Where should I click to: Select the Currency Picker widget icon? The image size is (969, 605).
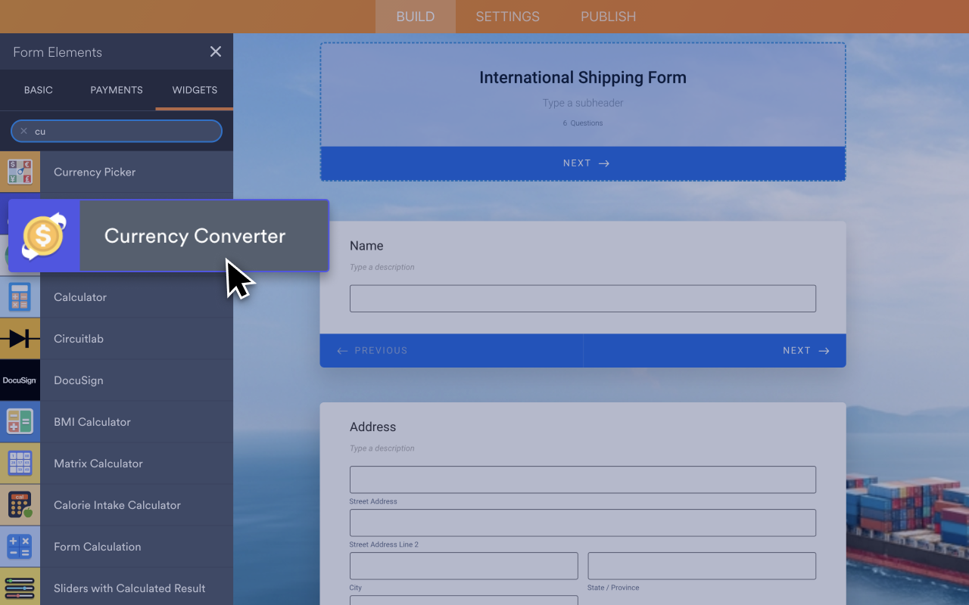point(20,172)
